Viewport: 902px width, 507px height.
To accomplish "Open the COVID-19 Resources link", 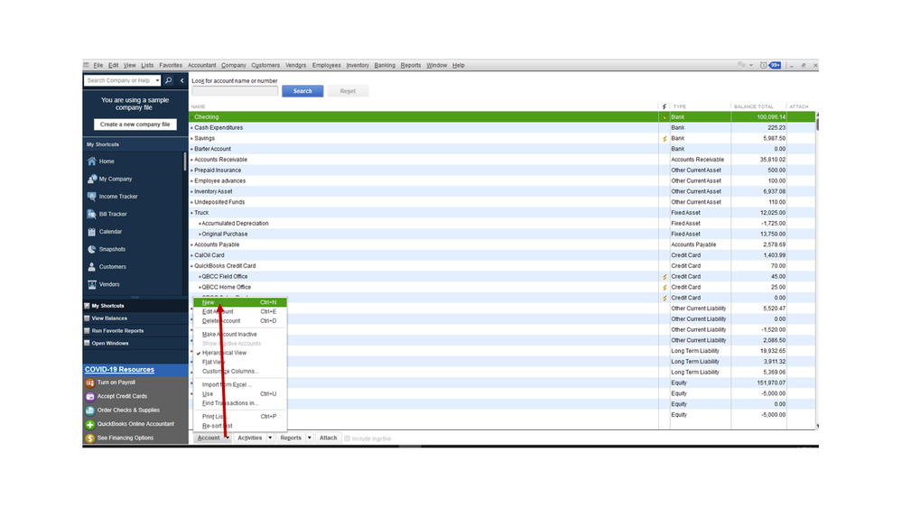I will pos(120,370).
